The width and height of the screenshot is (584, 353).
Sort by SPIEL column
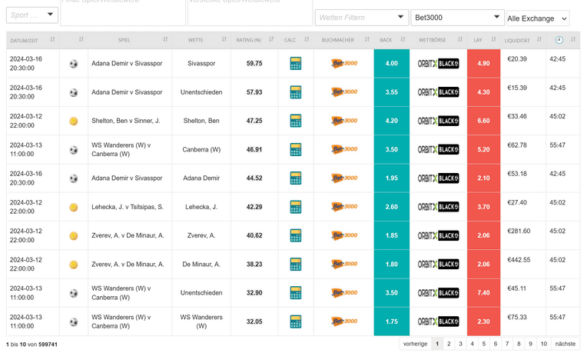pos(165,39)
